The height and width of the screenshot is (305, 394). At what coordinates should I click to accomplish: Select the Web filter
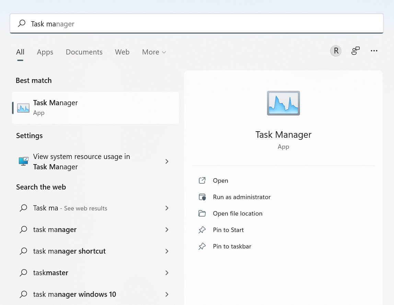122,52
